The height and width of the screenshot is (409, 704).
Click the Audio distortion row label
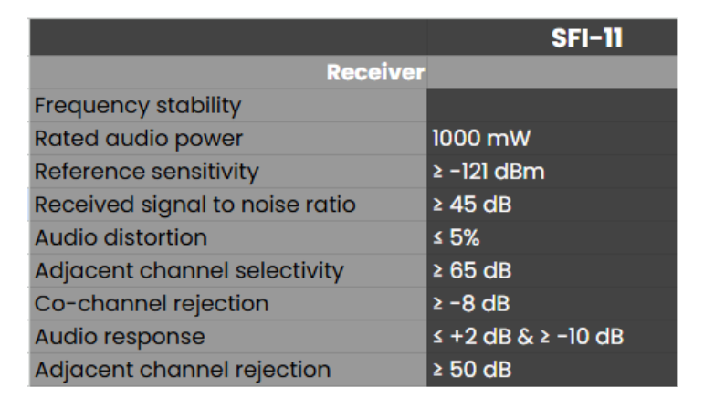(121, 237)
